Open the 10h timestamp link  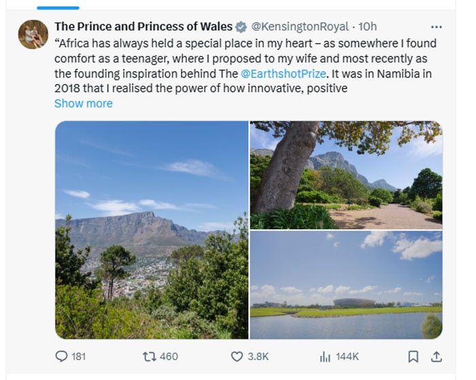368,27
